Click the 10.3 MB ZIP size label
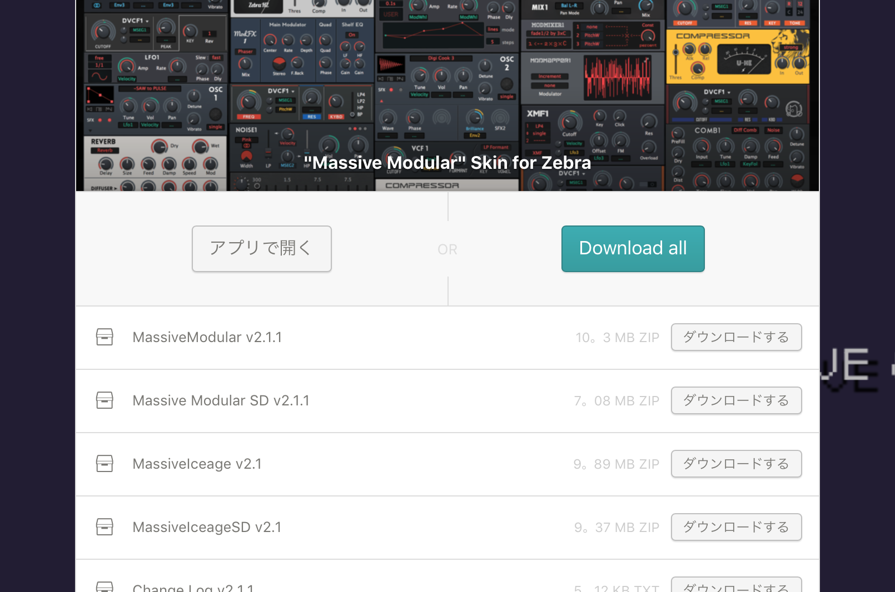Screen dimensions: 895x592 [617, 338]
